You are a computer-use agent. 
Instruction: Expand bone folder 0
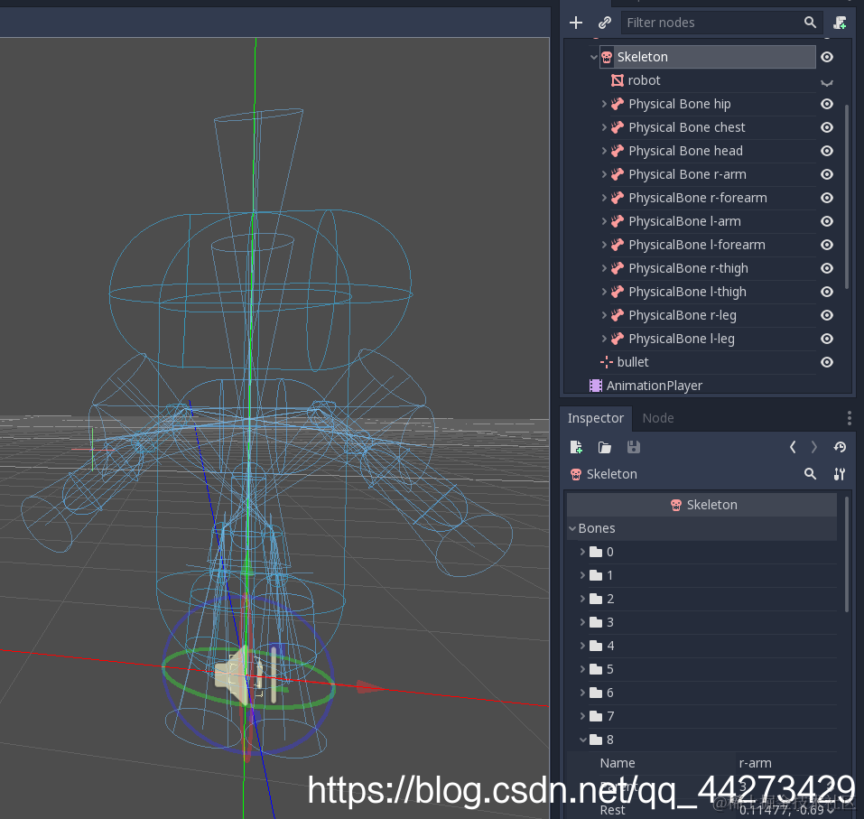(x=582, y=552)
